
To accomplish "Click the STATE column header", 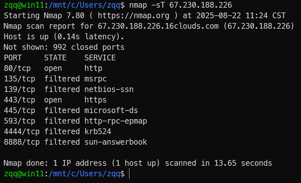I will coord(55,58).
